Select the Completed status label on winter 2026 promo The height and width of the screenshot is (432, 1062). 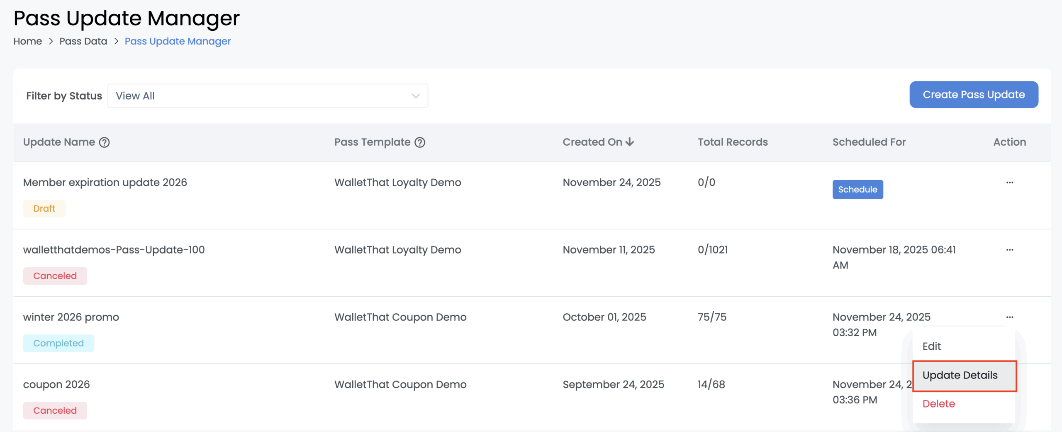(x=58, y=343)
